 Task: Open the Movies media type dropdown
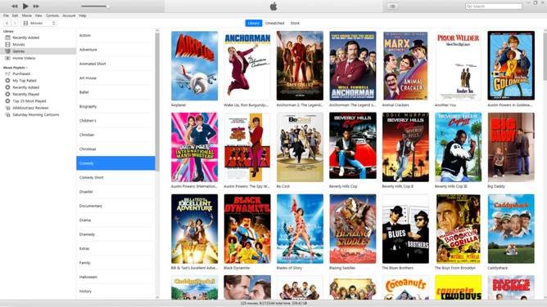coord(38,23)
